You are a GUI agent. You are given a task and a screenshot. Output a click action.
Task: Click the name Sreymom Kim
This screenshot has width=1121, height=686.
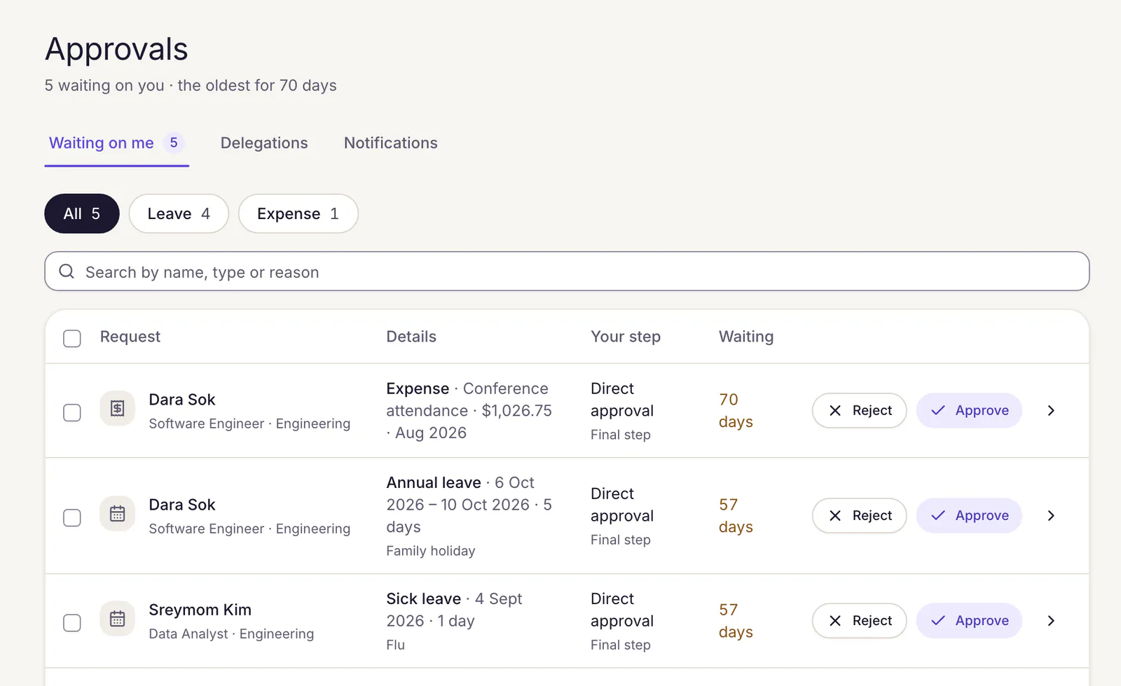[200, 610]
